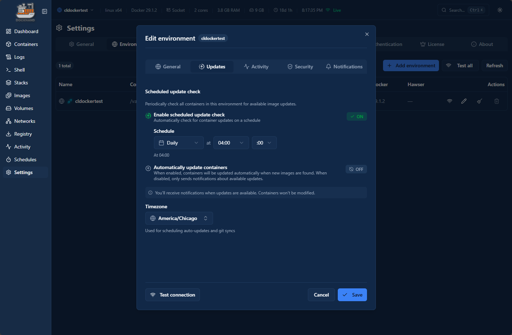Switch to the Notifications tab

coord(344,66)
